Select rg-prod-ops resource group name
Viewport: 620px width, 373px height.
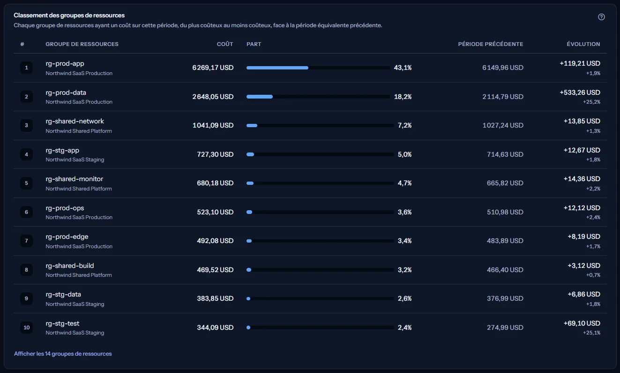coord(65,208)
